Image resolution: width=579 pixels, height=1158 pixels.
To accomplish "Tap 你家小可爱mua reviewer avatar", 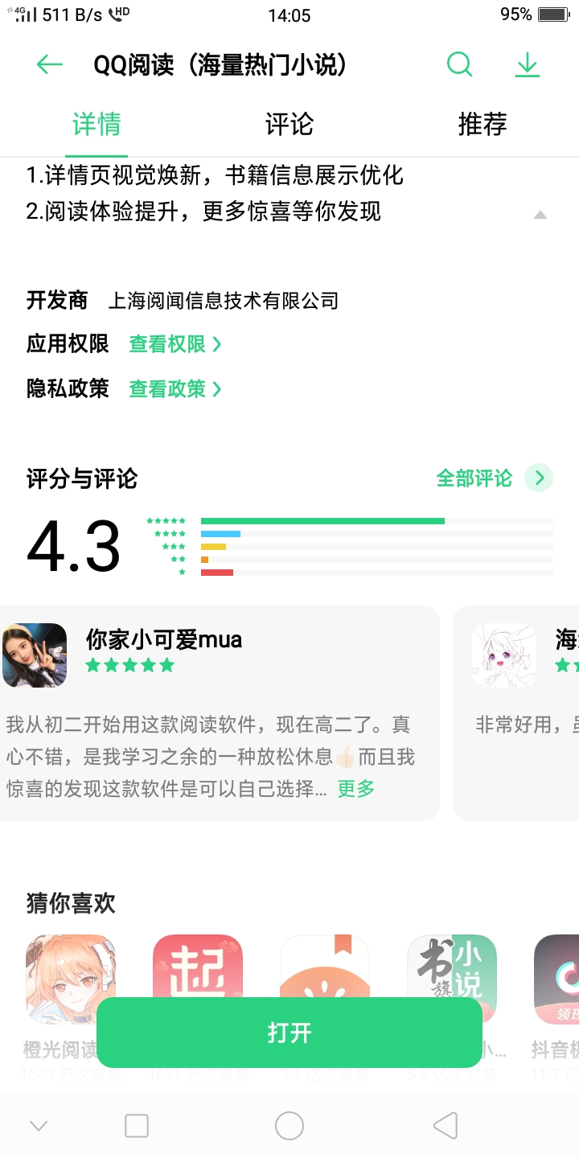I will coord(35,655).
